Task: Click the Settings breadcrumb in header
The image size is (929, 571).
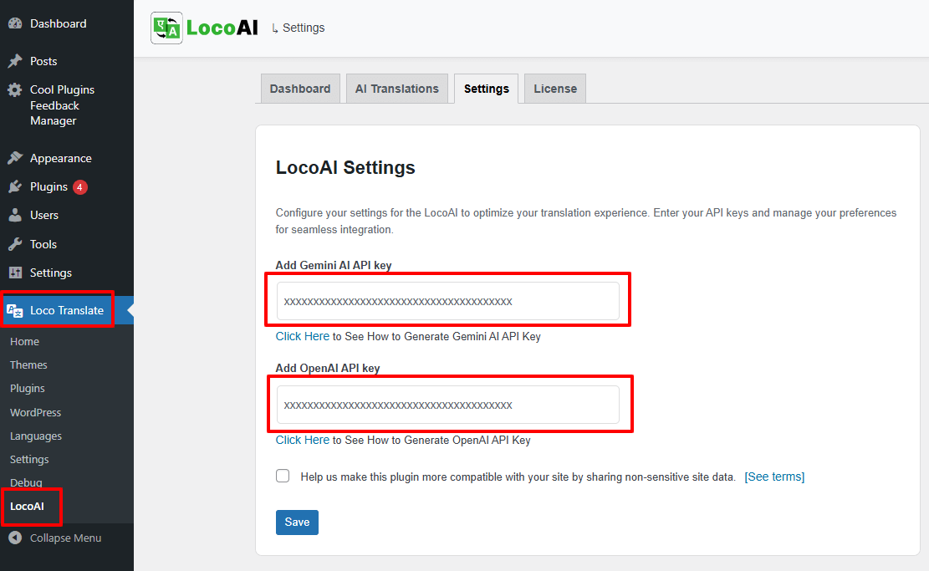Action: click(x=304, y=28)
